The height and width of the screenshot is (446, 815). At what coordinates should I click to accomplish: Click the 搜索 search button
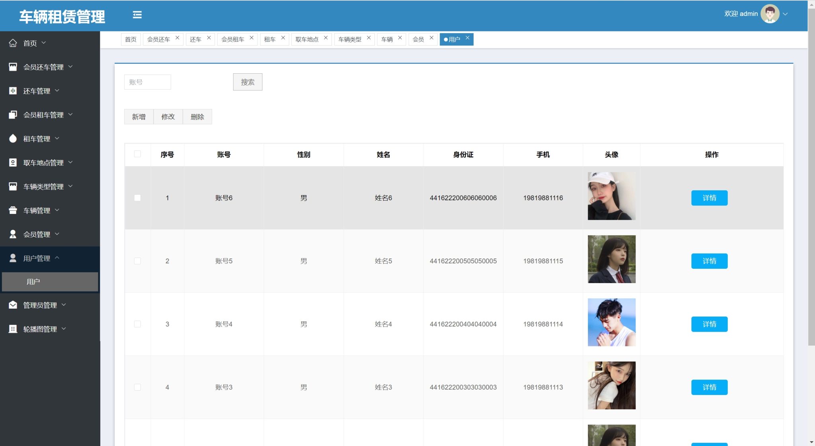pyautogui.click(x=248, y=82)
